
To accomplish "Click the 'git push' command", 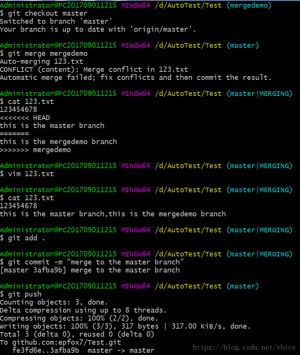I will [x=21, y=294].
